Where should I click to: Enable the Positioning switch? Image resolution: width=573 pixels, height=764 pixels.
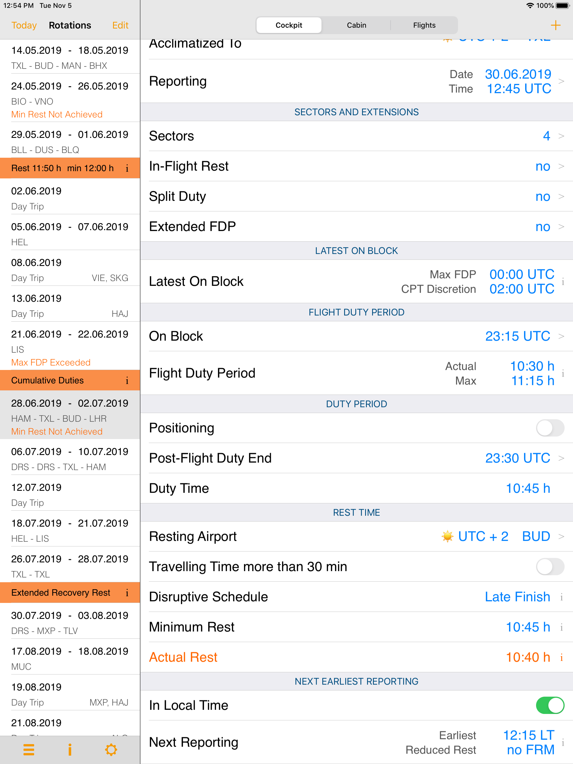click(x=550, y=428)
